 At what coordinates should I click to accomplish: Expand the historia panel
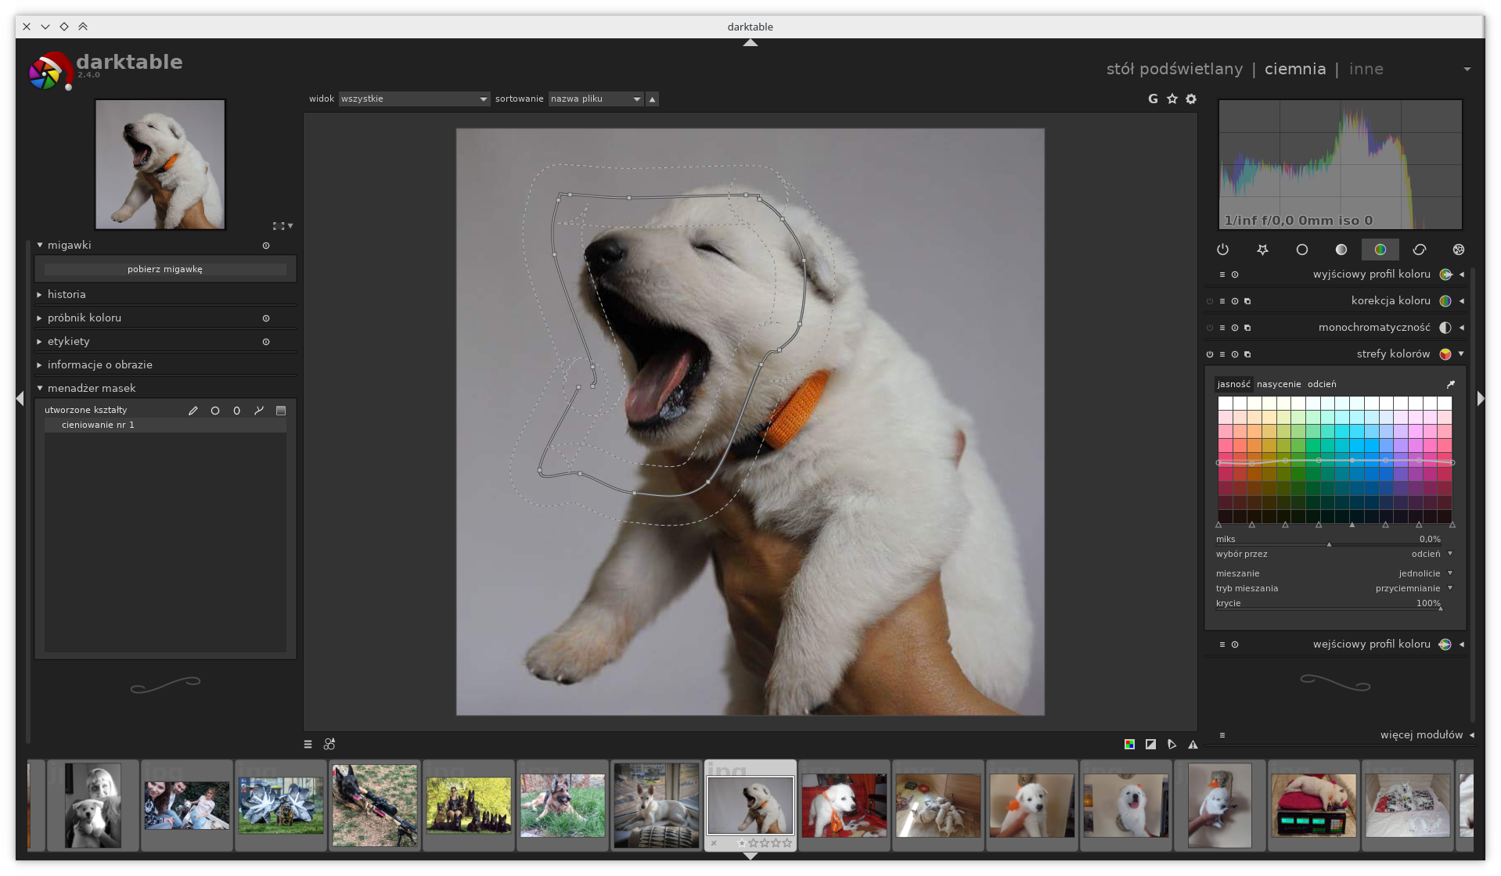tap(67, 295)
